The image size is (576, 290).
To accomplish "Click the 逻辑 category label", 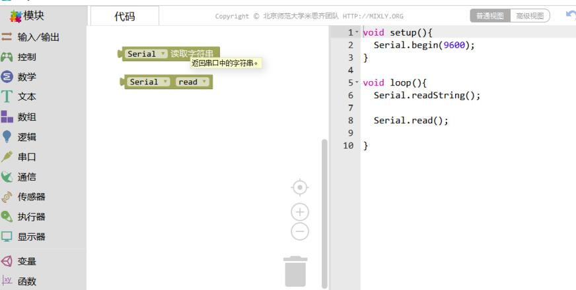I will [27, 136].
